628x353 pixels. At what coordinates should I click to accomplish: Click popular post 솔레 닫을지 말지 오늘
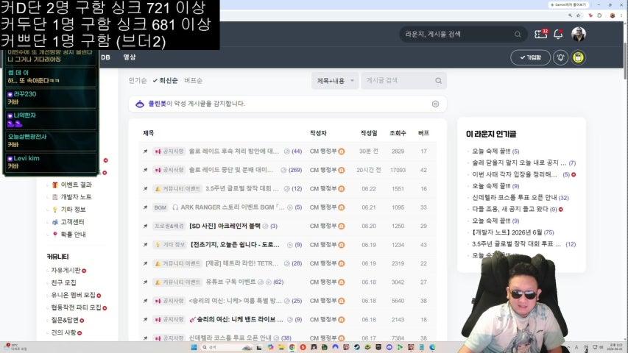click(x=519, y=163)
